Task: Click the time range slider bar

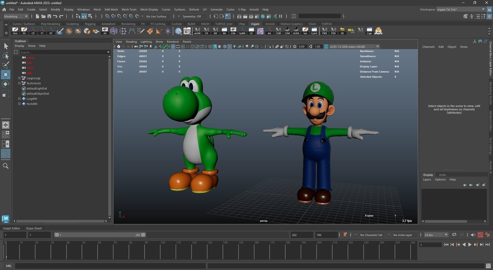Action: point(100,235)
